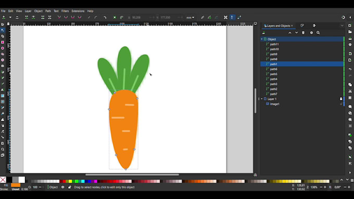
Task: Select the Selector arrow tool
Action: point(3,24)
